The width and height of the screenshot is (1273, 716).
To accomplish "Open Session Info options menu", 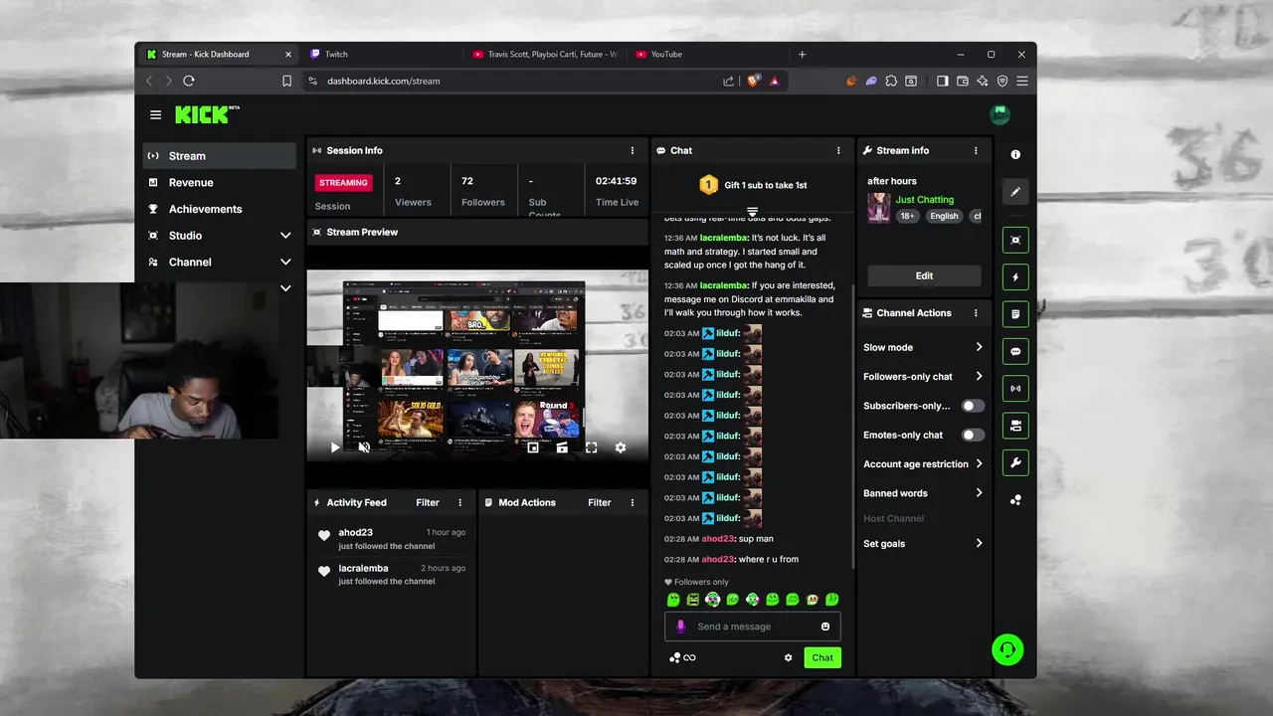I will [x=633, y=150].
